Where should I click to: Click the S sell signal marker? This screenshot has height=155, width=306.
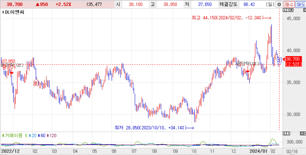(x=279, y=60)
